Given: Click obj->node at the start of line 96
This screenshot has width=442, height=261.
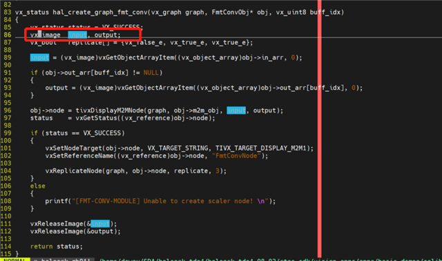Looking at the screenshot, I should coord(47,110).
